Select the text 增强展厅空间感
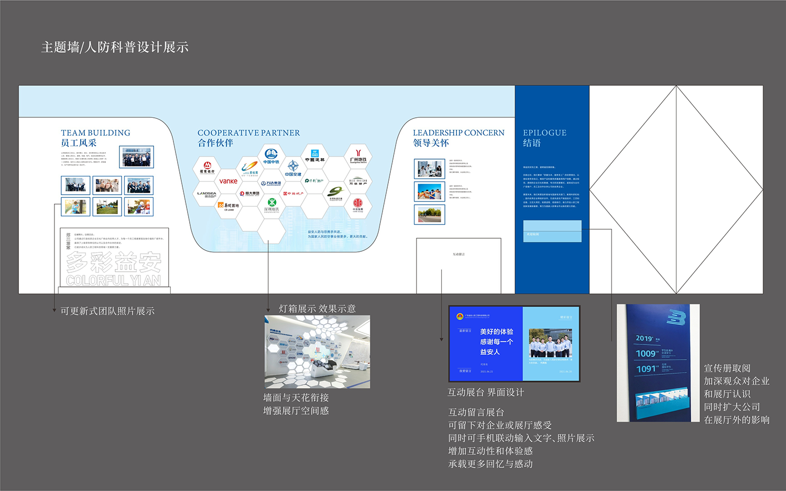786x491 pixels. 296,411
